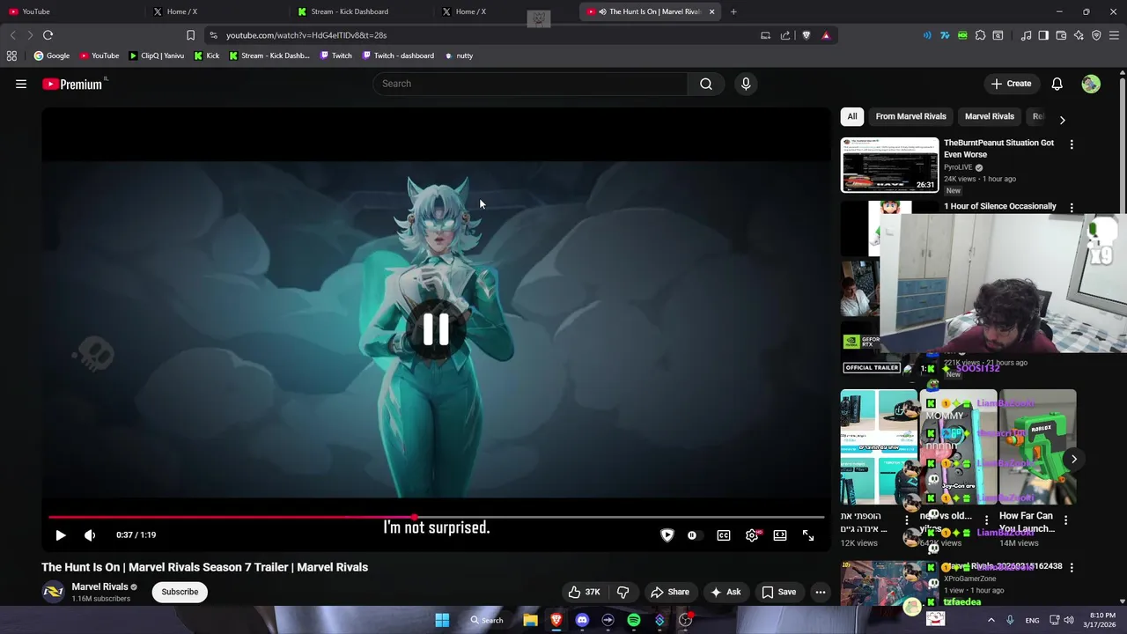Click the large pause overlay on video
The image size is (1127, 634).
436,329
